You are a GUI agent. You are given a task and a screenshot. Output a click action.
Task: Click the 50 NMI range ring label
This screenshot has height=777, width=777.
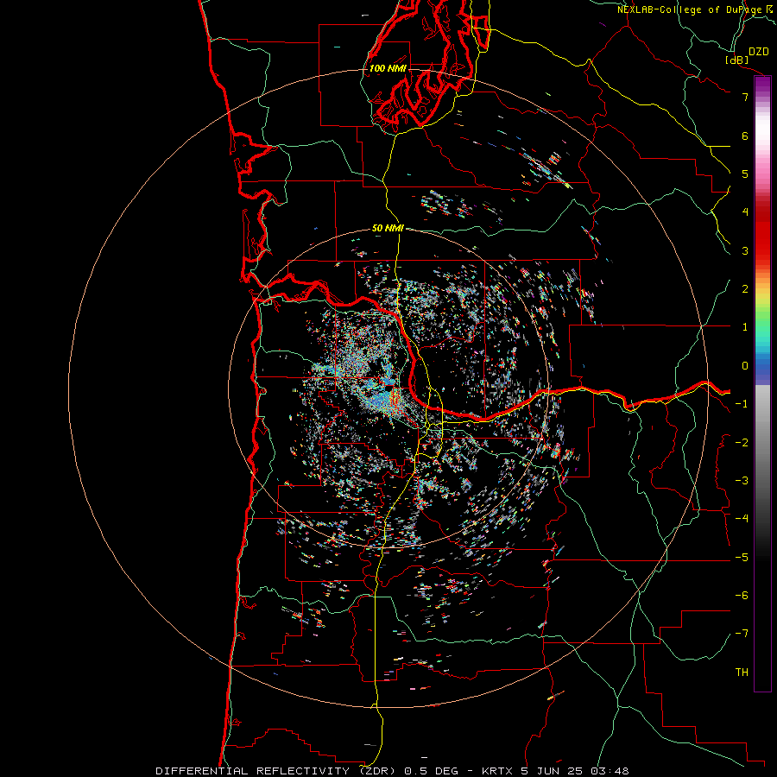coord(388,229)
